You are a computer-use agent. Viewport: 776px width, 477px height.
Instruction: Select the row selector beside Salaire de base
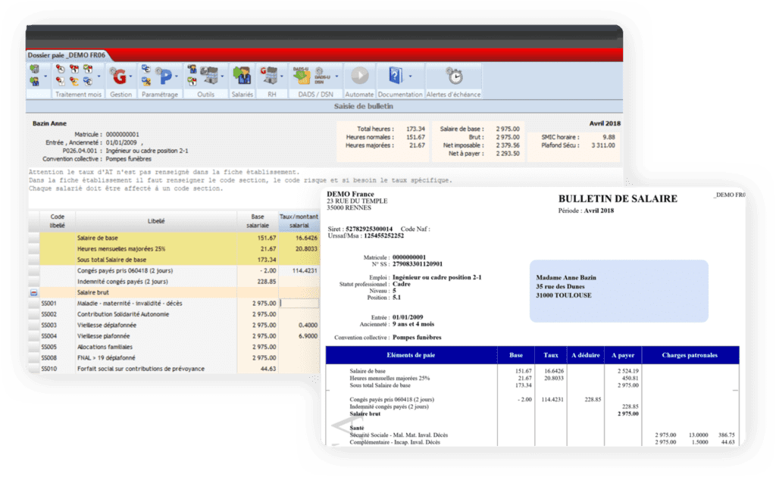pyautogui.click(x=33, y=238)
